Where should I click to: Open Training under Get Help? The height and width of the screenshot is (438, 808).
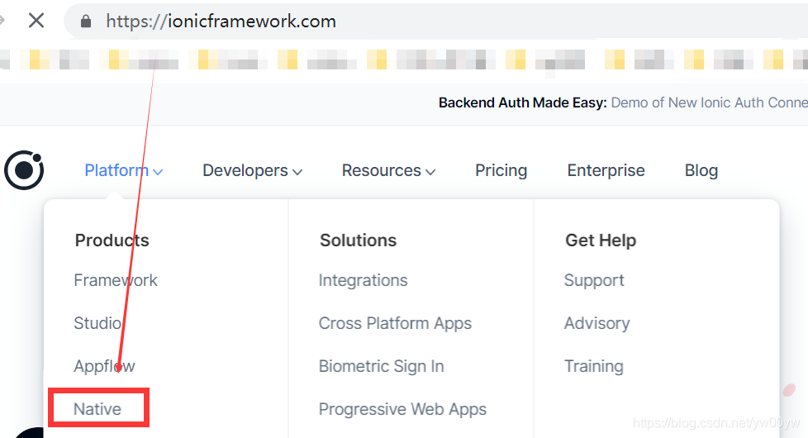[x=594, y=366]
